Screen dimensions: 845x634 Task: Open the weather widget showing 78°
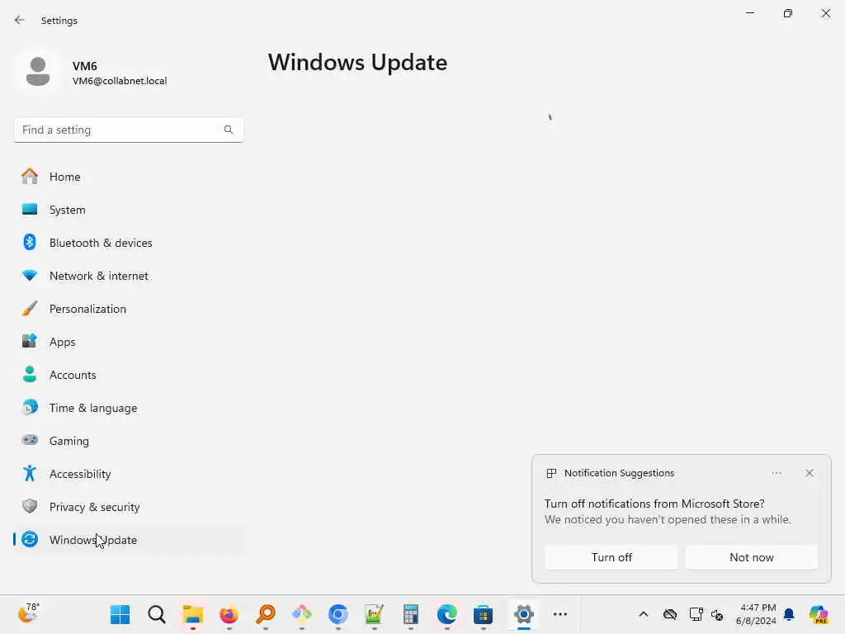point(29,613)
